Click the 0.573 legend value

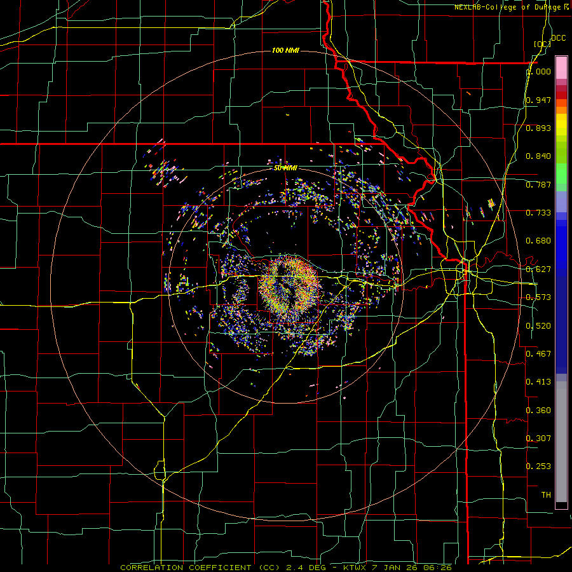538,297
